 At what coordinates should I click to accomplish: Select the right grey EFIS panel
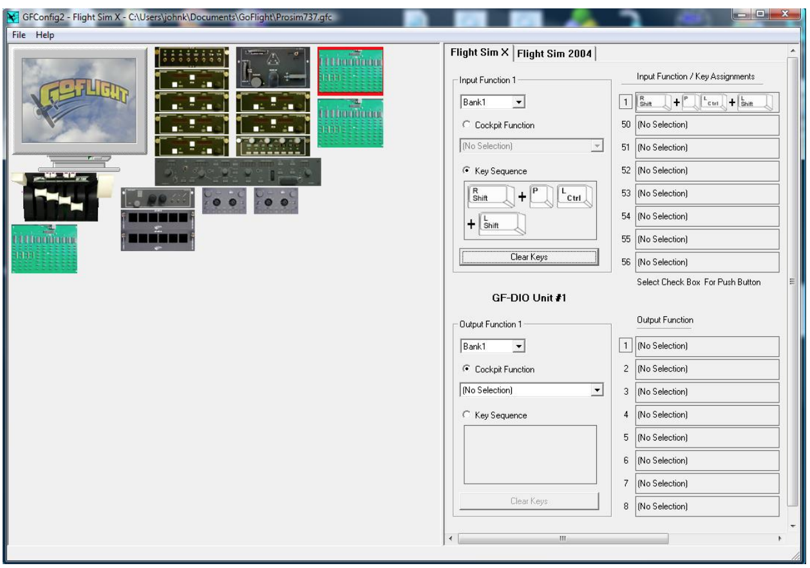point(276,201)
